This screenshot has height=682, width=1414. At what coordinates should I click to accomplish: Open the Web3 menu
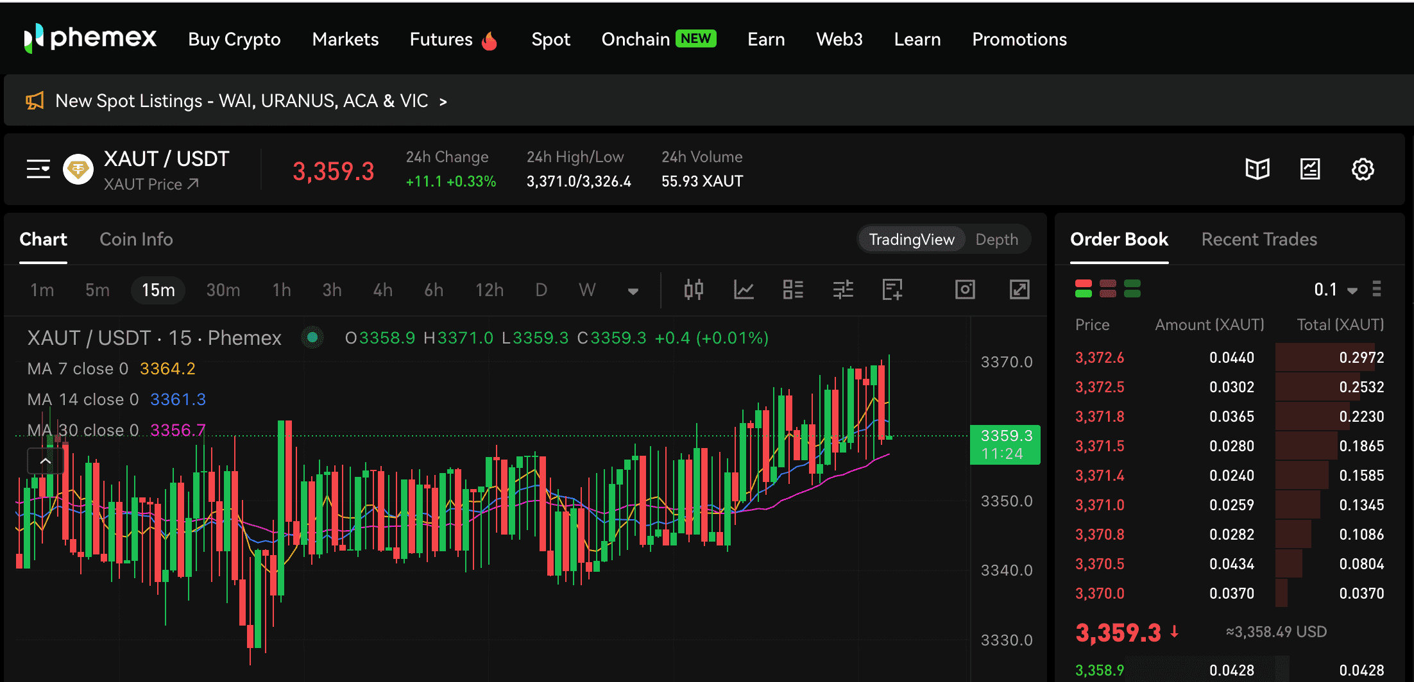839,39
